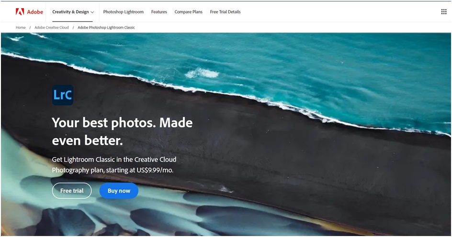Image resolution: width=452 pixels, height=237 pixels.
Task: Click the chevron beside Creativity & Design
Action: click(x=92, y=12)
